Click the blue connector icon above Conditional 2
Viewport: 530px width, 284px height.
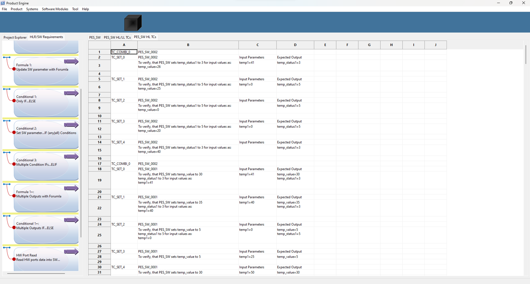[x=7, y=121]
